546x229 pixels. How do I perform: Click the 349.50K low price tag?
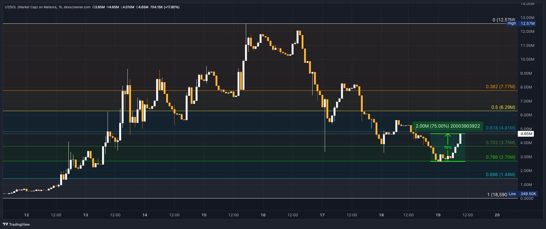point(527,194)
